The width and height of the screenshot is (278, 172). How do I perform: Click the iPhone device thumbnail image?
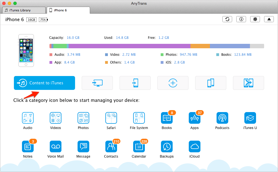coord(26,50)
